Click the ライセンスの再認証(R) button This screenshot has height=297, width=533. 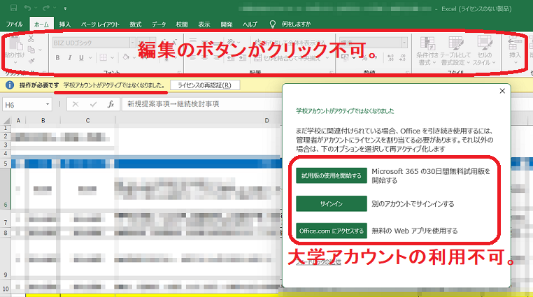click(x=205, y=85)
